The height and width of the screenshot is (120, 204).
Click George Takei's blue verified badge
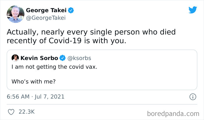click(71, 10)
